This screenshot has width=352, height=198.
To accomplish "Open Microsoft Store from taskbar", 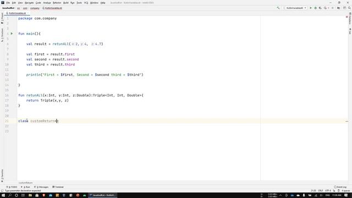I will 37,195.
